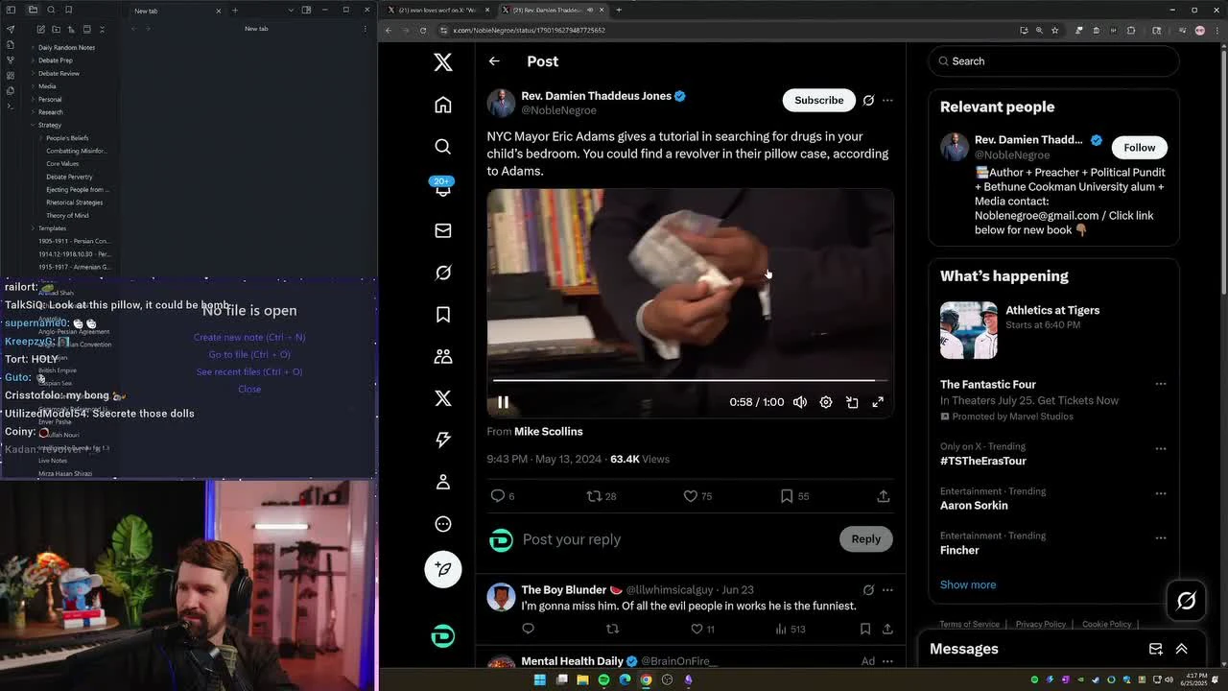Image resolution: width=1228 pixels, height=691 pixels.
Task: Open the floating Grok button
Action: click(1186, 601)
